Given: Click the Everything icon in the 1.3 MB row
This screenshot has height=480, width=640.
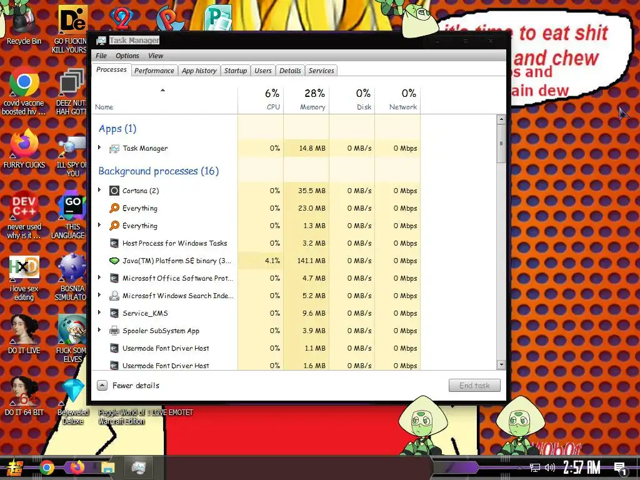Looking at the screenshot, I should pyautogui.click(x=114, y=226).
